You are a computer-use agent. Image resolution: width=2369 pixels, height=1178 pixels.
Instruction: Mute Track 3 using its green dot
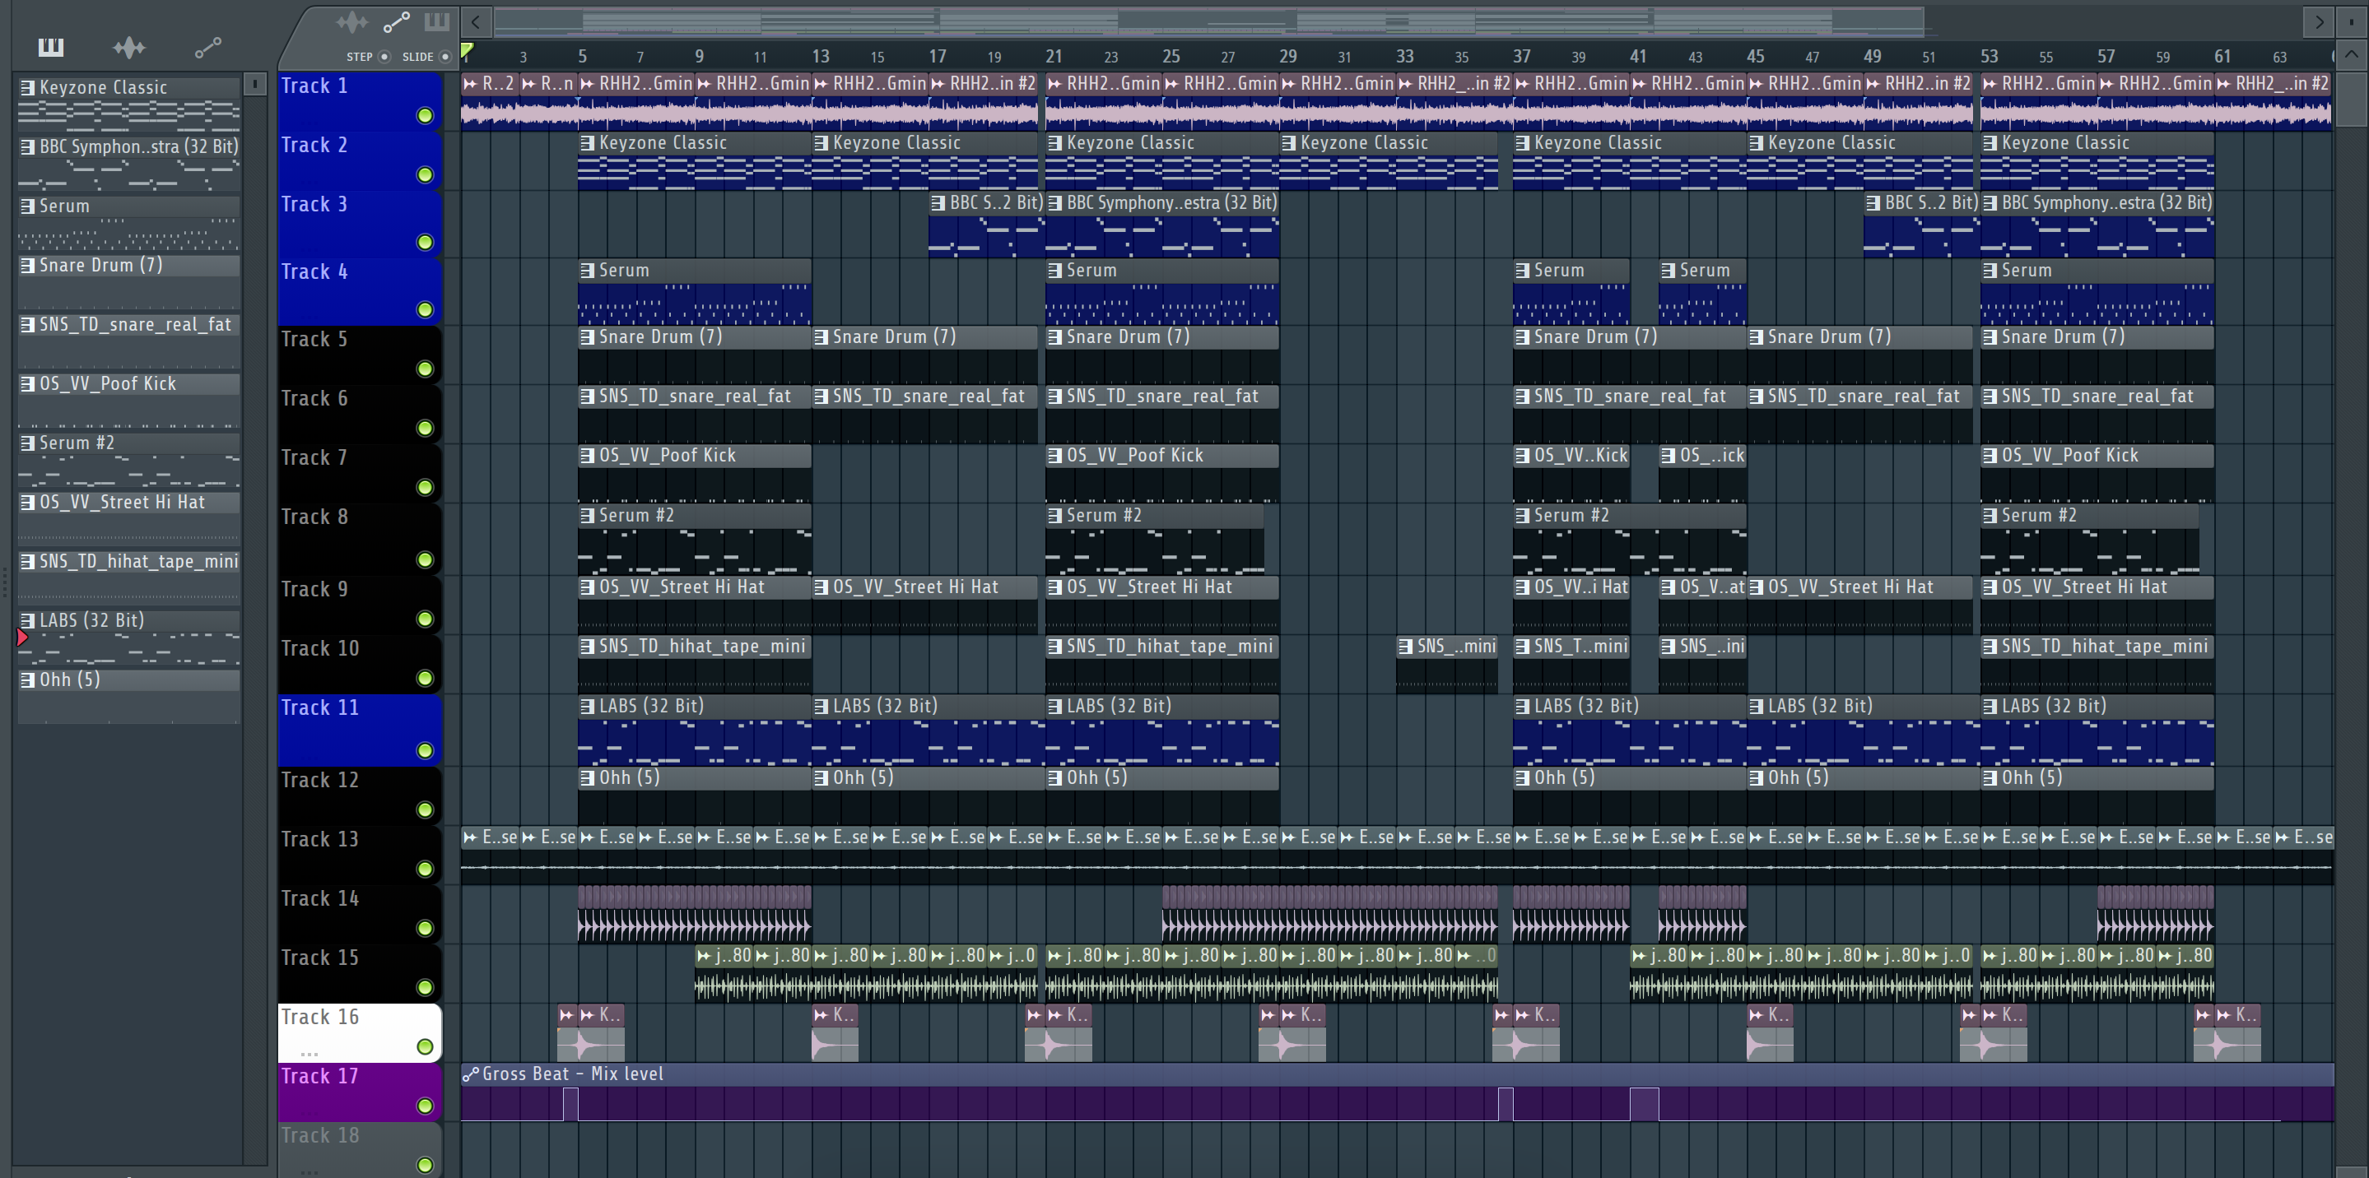425,243
